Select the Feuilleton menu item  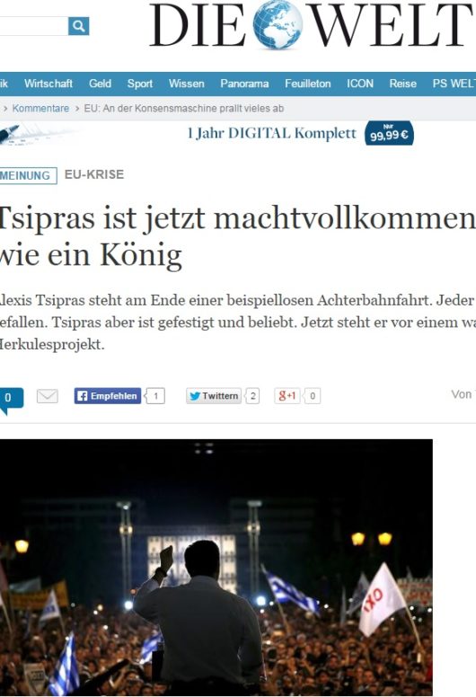[307, 84]
